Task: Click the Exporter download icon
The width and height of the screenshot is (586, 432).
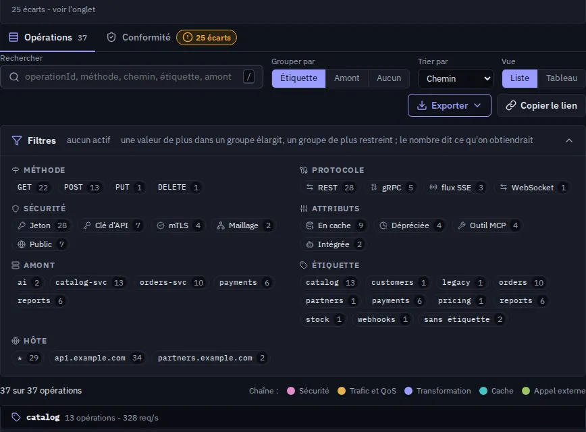Action: (422, 106)
